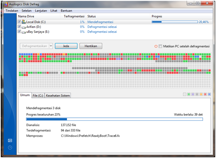Open the Tindakan menu

coord(12,11)
